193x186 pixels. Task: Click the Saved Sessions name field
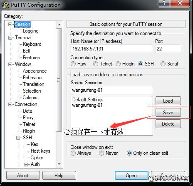pos(112,90)
